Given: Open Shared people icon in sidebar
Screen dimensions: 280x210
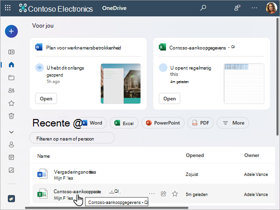Looking at the screenshot, I should [11, 91].
